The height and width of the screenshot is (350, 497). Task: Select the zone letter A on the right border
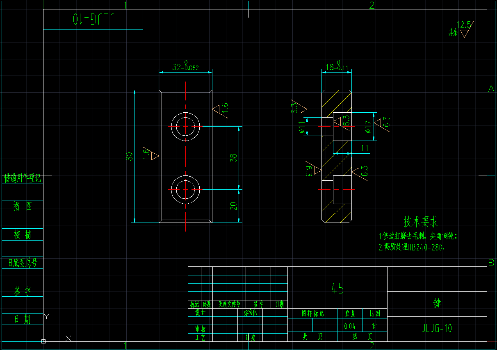491,89
